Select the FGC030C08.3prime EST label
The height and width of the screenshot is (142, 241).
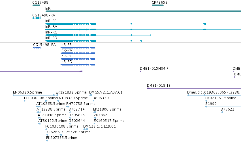click(x=40, y=98)
